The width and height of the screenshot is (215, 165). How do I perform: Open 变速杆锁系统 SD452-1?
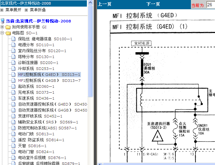[x=40, y=116]
